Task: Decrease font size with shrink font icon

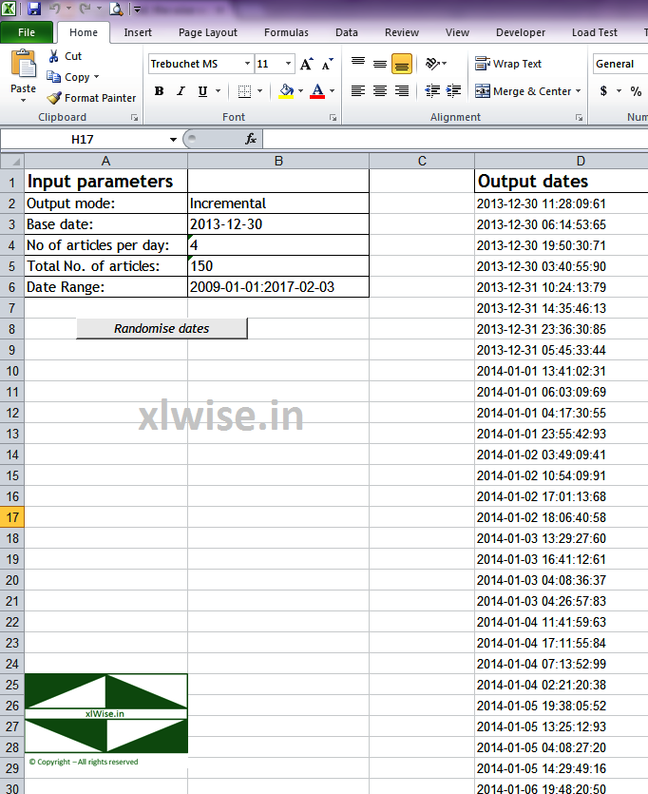Action: tap(328, 64)
